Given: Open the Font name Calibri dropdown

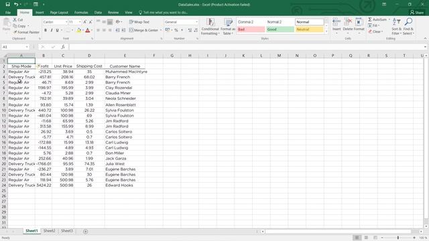Looking at the screenshot, I should [66, 22].
